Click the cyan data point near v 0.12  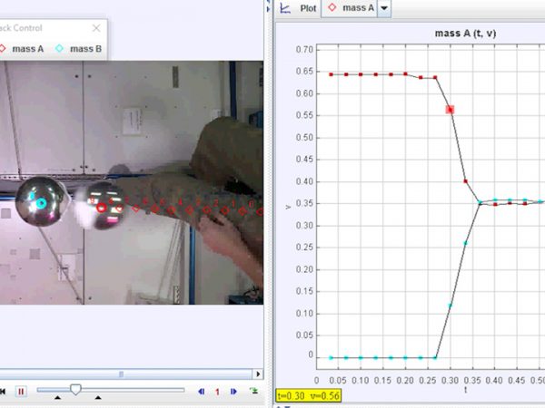coord(451,306)
